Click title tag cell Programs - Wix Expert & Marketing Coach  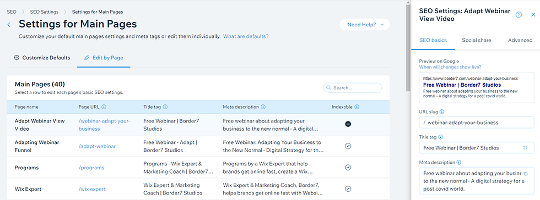tap(178, 168)
